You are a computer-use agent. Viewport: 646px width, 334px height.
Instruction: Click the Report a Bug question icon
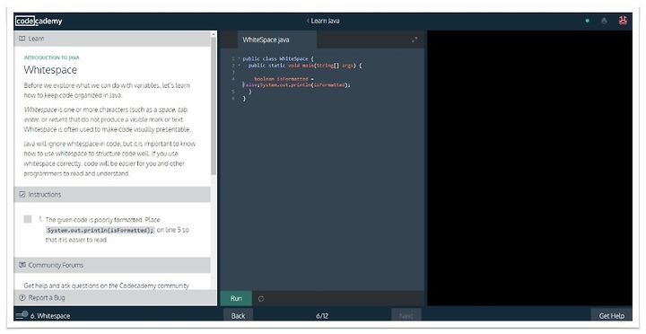tap(22, 297)
